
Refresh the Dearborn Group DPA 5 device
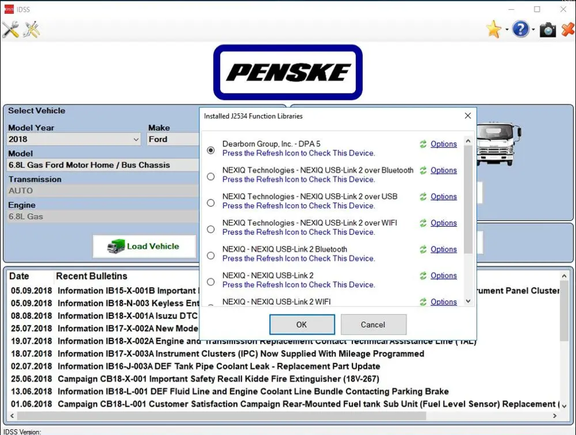[x=423, y=144]
